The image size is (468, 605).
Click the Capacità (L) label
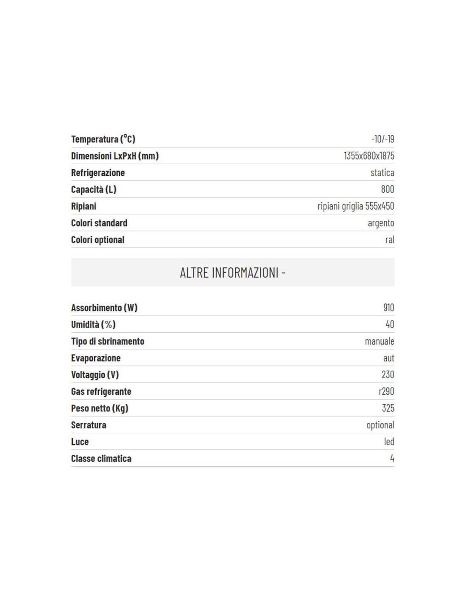tap(94, 189)
